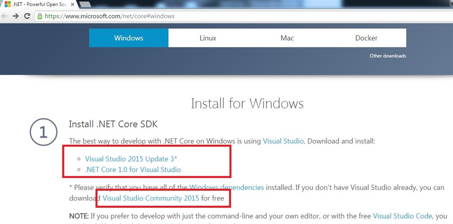The image size is (453, 224).
Task: Open the Other downloads link
Action: click(x=388, y=56)
